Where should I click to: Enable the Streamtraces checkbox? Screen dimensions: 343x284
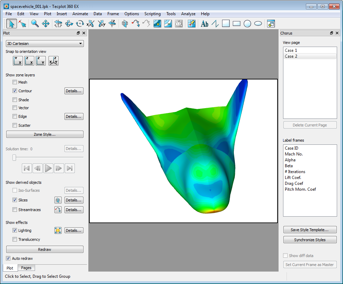click(x=15, y=210)
